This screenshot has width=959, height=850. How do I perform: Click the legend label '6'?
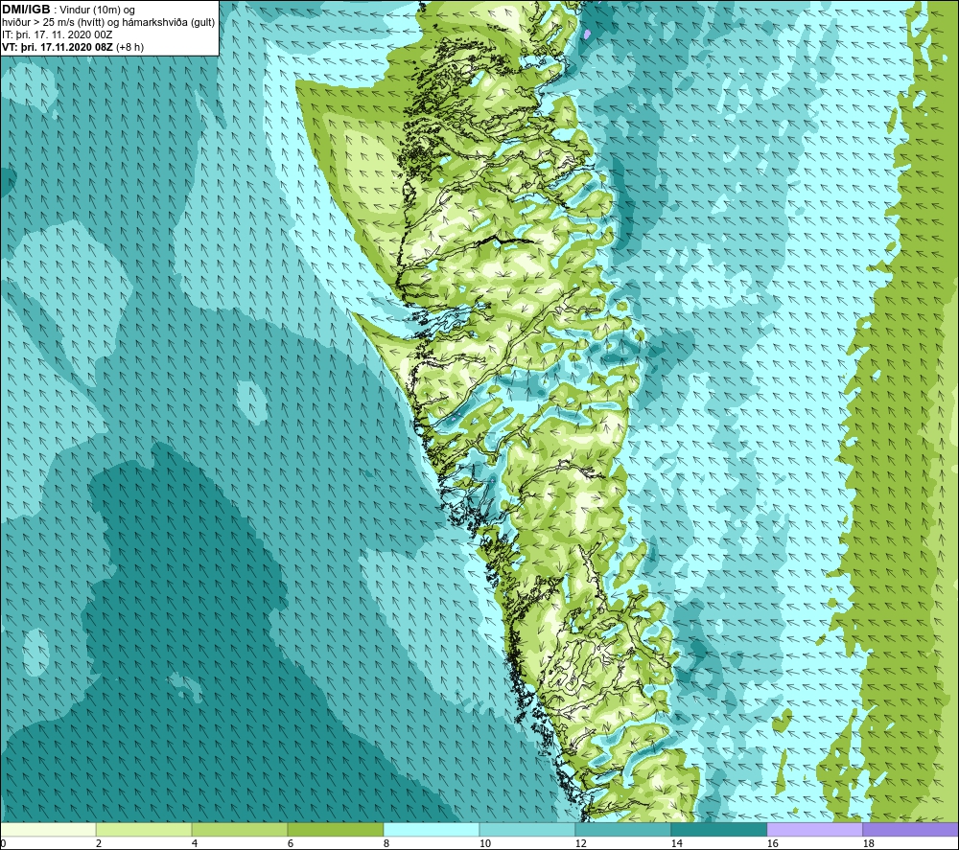click(x=291, y=843)
